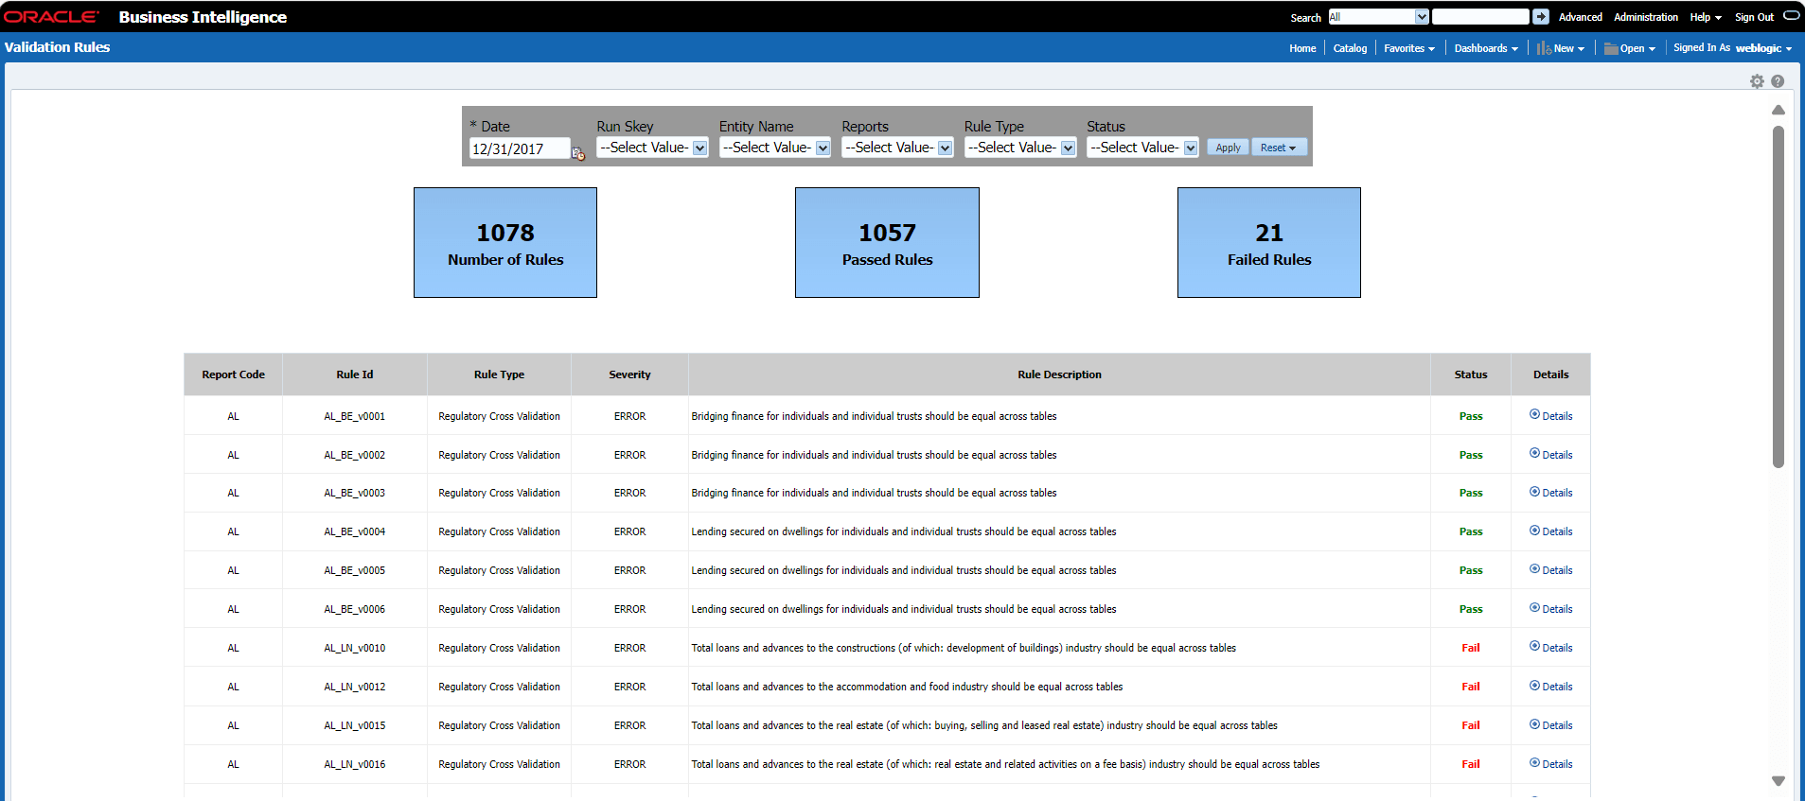Open Details icon for AL_BE_v0003
Screen dimensions: 1805x801
tap(1534, 491)
